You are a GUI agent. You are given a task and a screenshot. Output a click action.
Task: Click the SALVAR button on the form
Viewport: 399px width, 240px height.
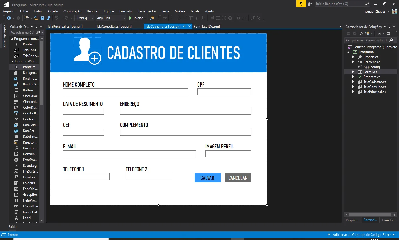(x=207, y=178)
